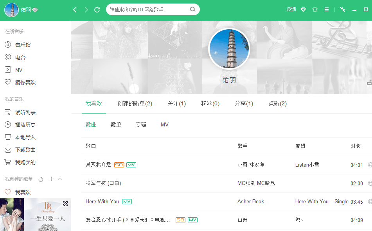Open the main menu hamburger icon
Image resolution: width=372 pixels, height=231 pixels.
pyautogui.click(x=327, y=10)
